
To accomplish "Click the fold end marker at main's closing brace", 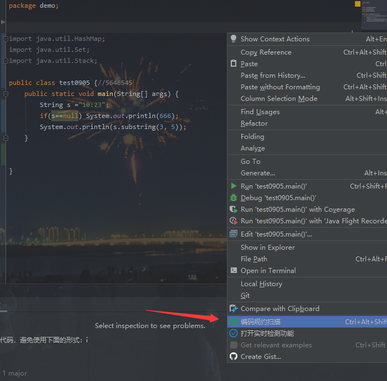I will (x=6, y=138).
